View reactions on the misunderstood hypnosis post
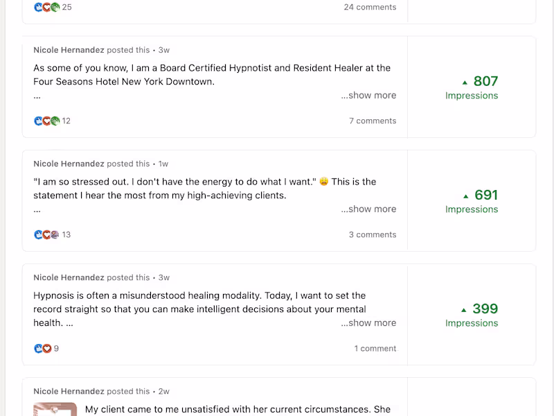This screenshot has height=416, width=554. click(43, 348)
